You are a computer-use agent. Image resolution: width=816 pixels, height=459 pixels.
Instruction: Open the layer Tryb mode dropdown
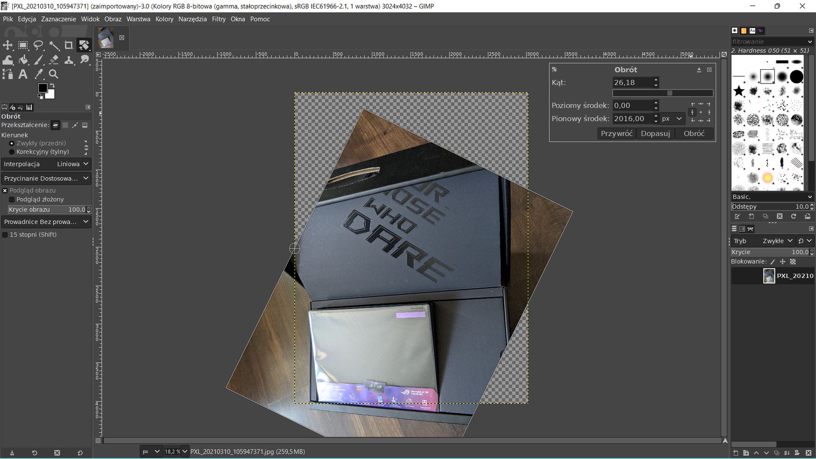pyautogui.click(x=762, y=241)
